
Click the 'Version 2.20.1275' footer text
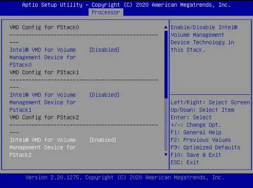coord(53,178)
